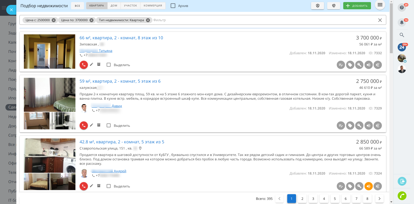Switch to the ВСЕ property tab
Viewport: 414px width, 204px height.
78,6
